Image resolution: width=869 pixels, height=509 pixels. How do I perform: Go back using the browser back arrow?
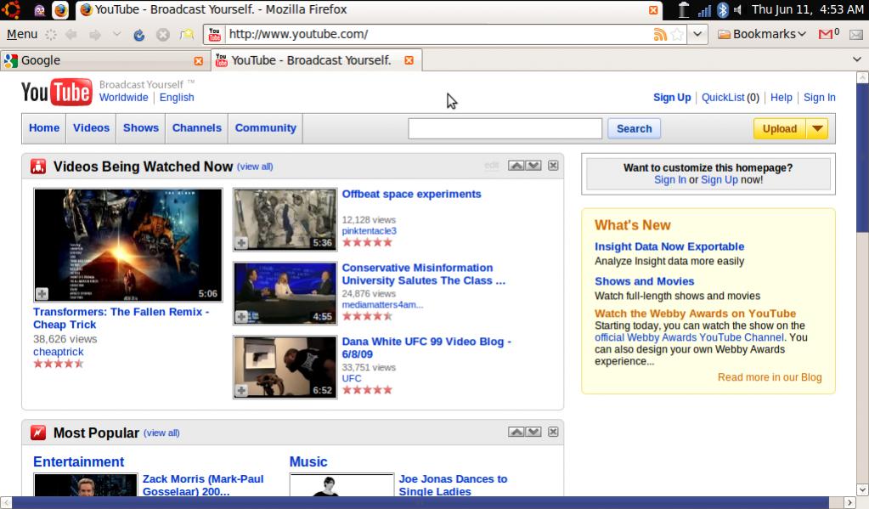tap(71, 34)
